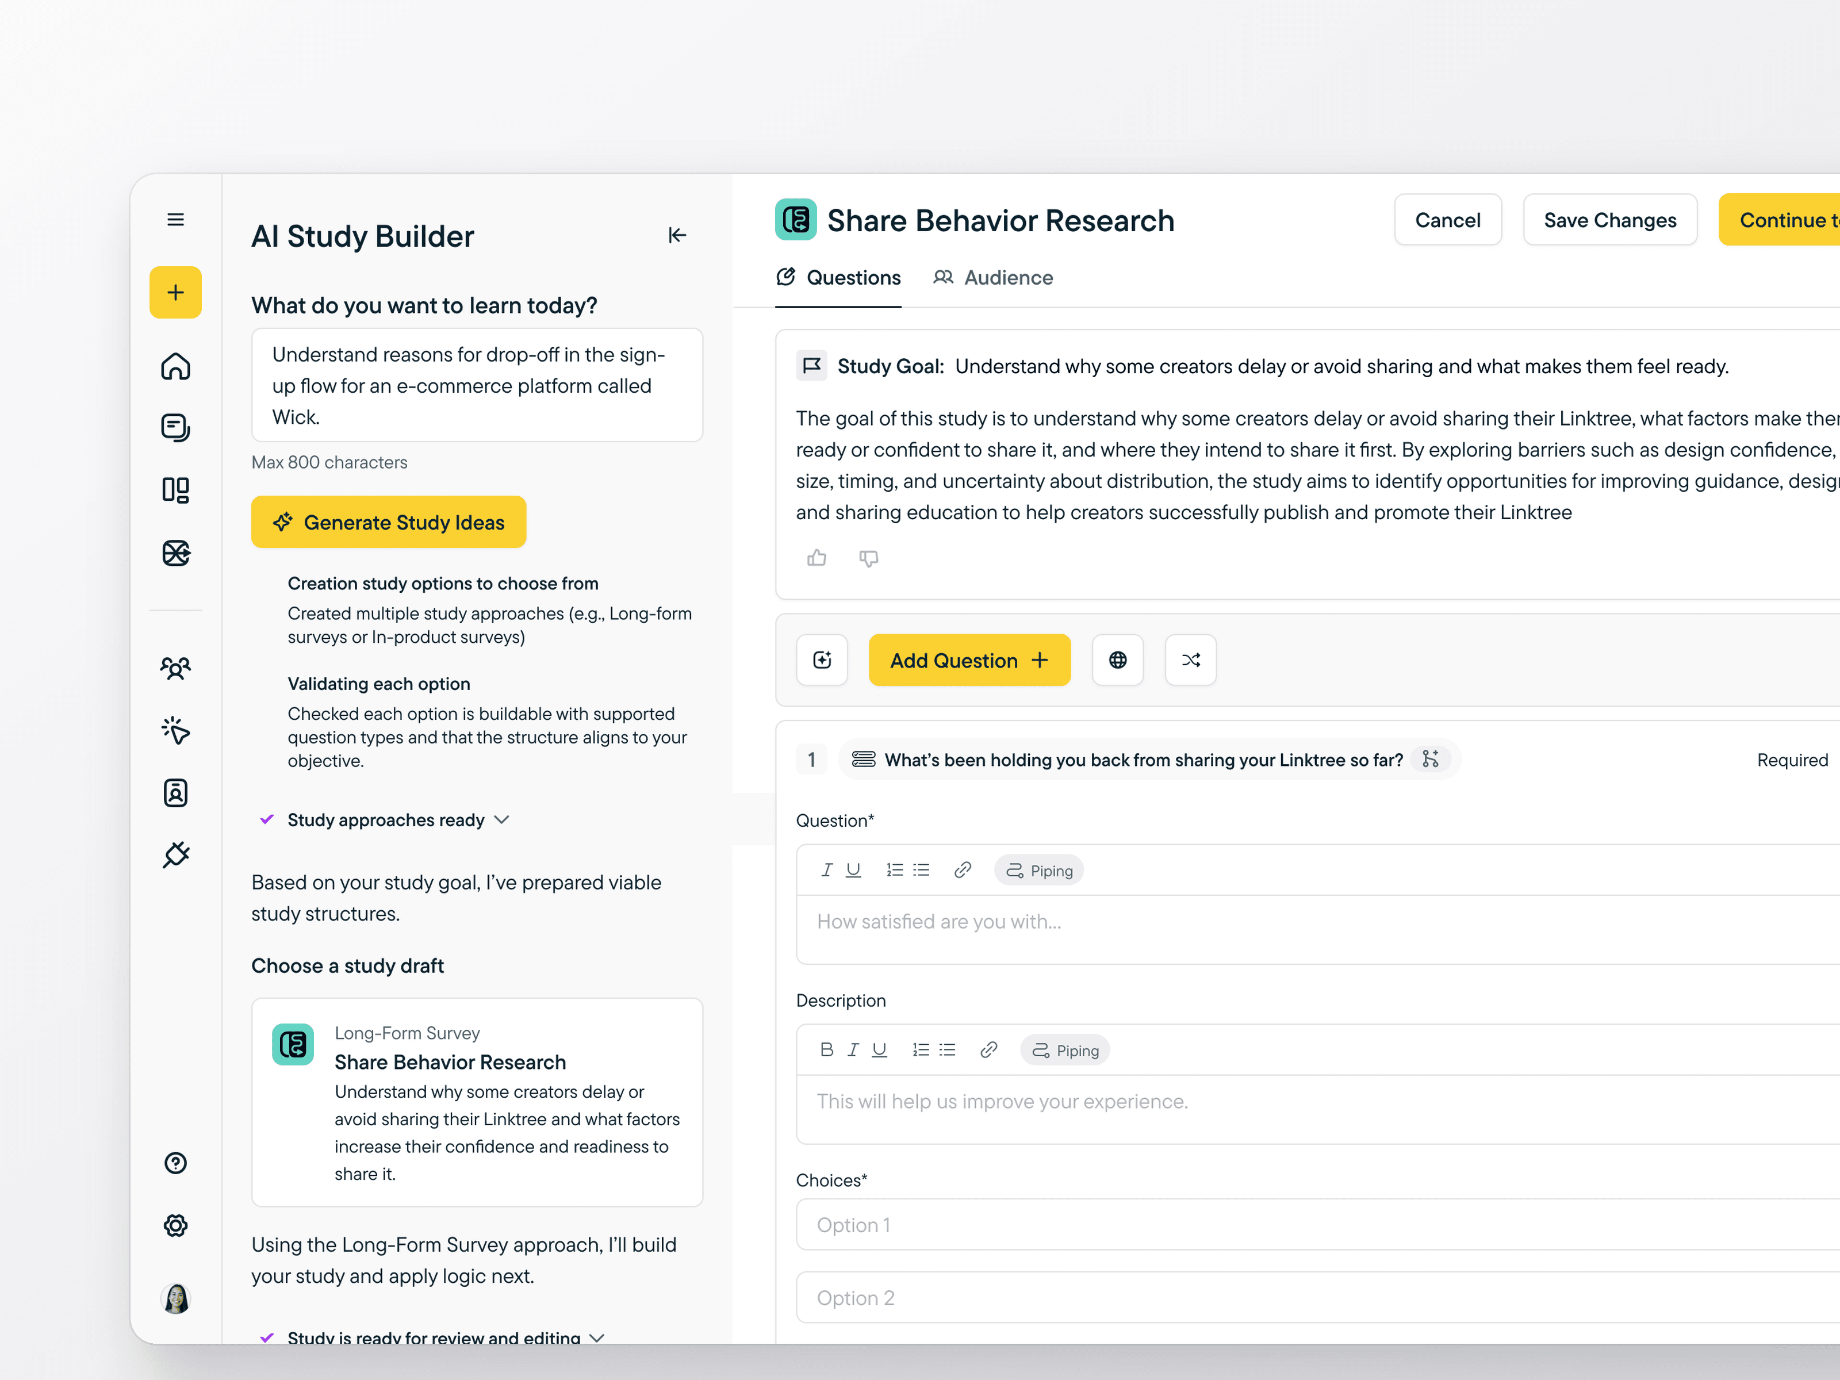This screenshot has height=1380, width=1840.
Task: Click the 'Choose a study draft' heading
Action: pos(347,966)
